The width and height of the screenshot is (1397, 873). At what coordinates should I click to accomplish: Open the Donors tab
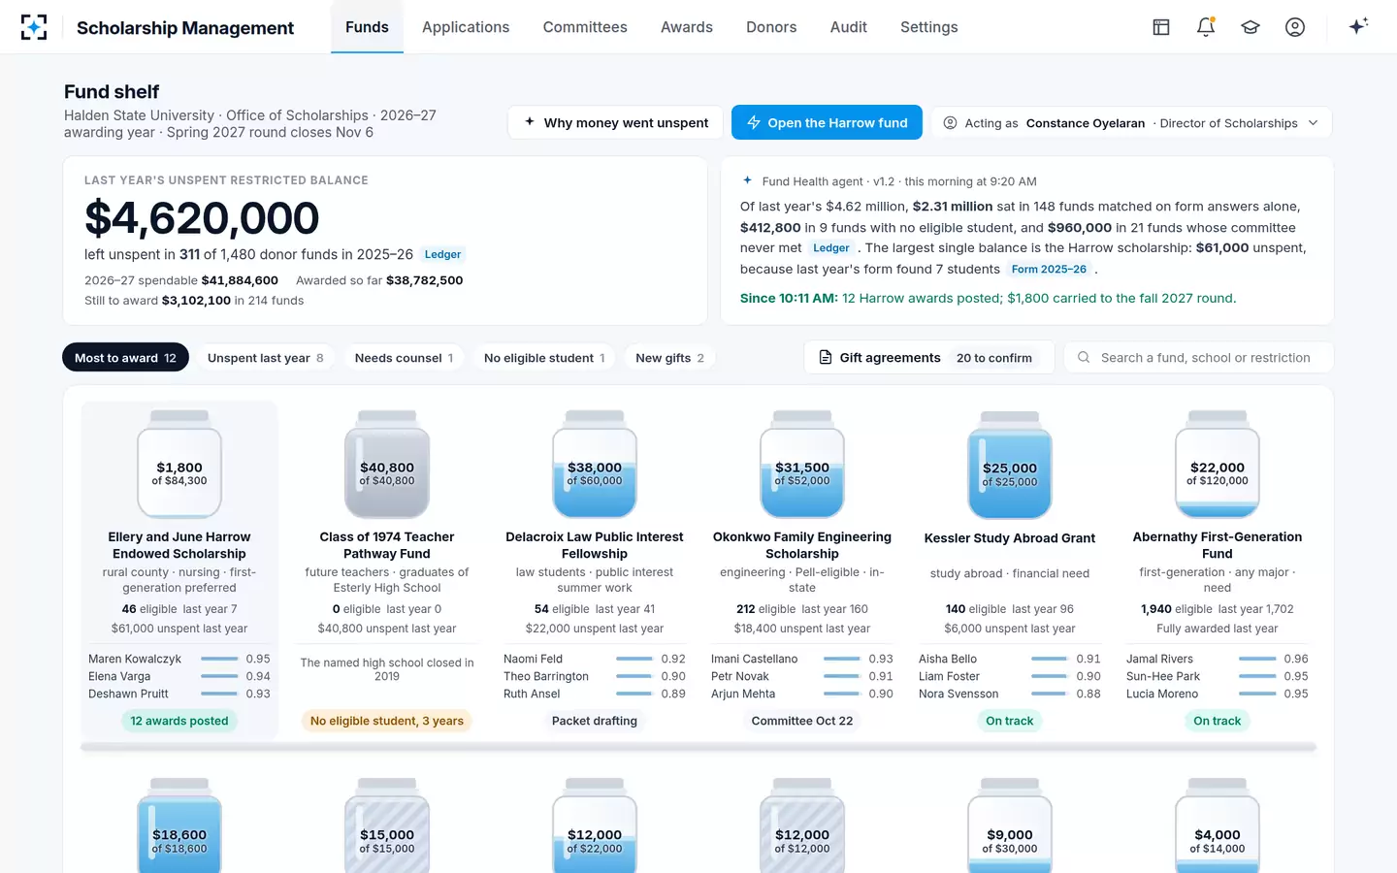(771, 27)
